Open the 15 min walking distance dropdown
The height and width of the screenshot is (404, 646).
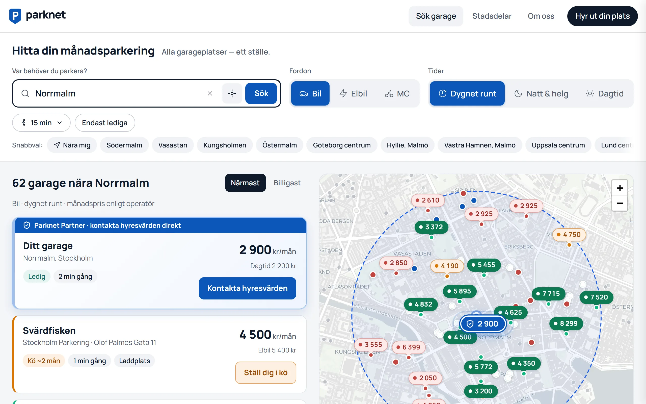tap(41, 123)
